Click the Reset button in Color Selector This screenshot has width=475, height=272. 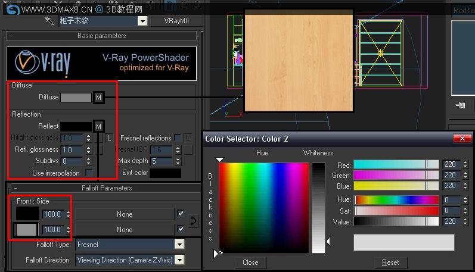click(390, 262)
